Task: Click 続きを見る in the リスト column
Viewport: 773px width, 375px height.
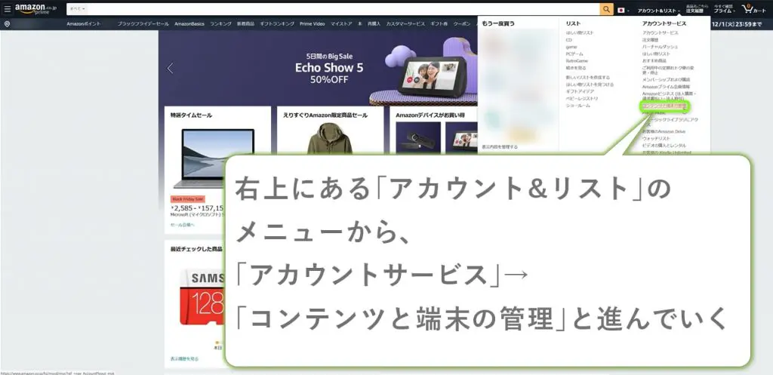Action: 576,67
